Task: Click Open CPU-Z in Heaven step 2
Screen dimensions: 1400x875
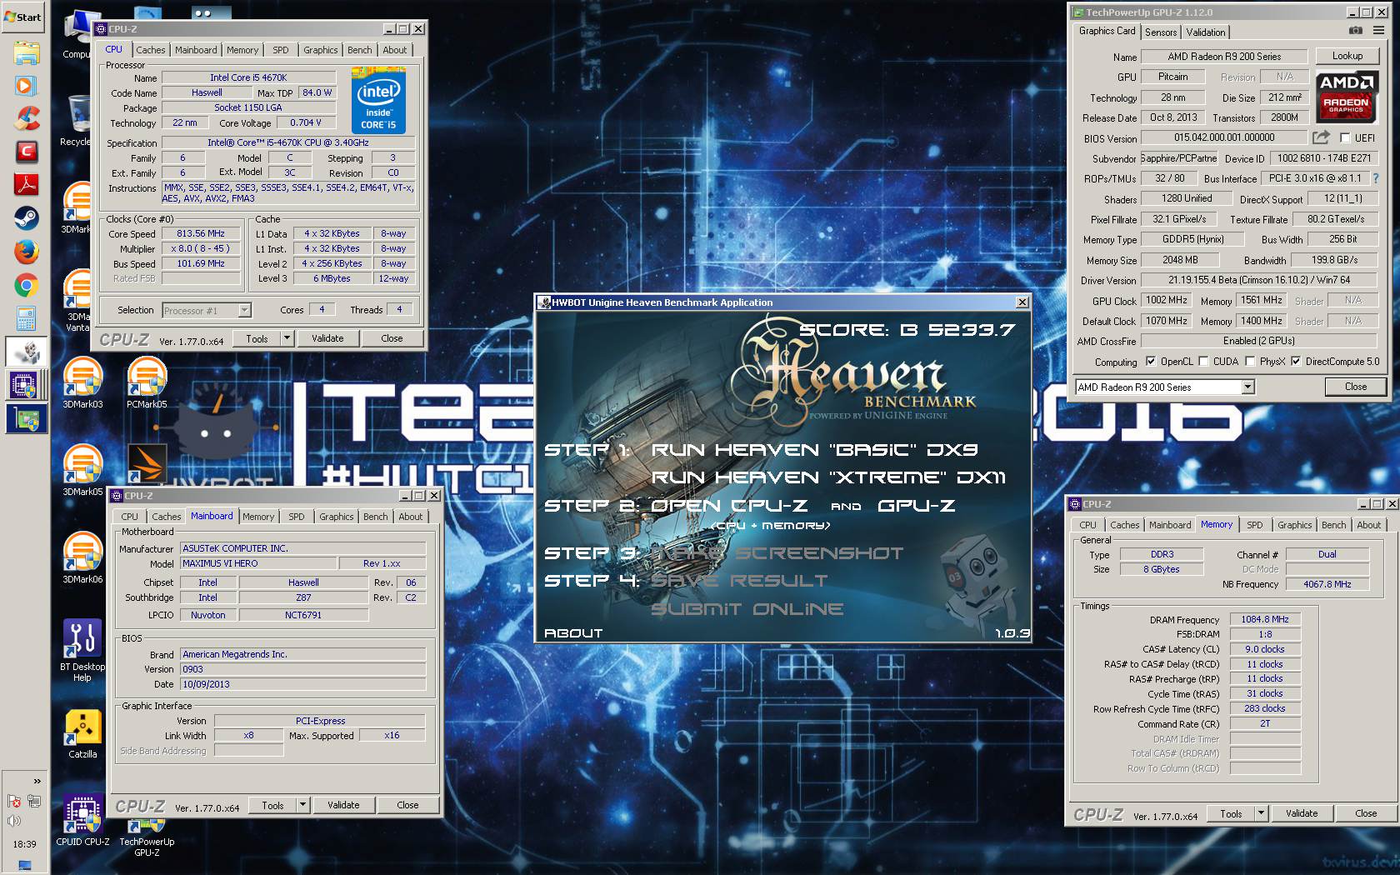Action: (x=729, y=506)
